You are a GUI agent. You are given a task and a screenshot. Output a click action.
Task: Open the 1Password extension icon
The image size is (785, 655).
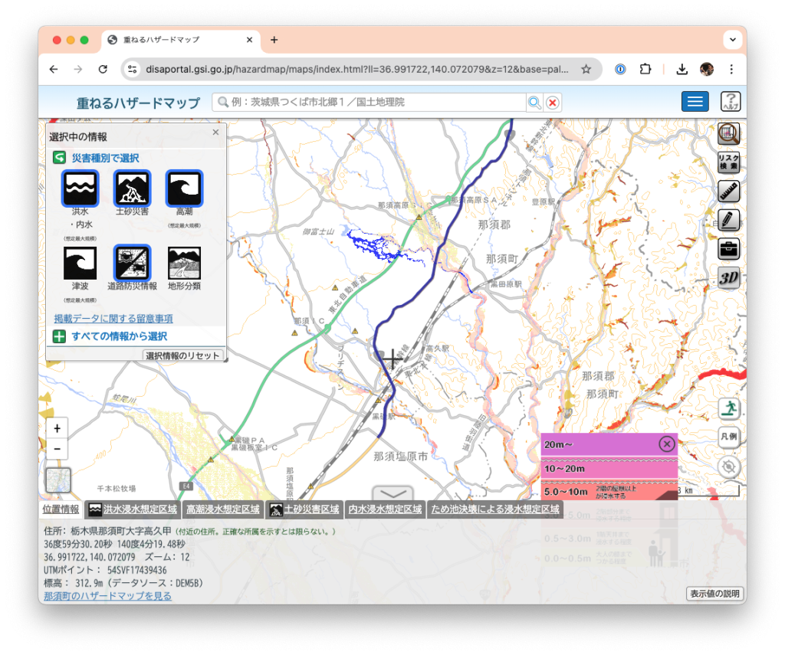coord(620,69)
